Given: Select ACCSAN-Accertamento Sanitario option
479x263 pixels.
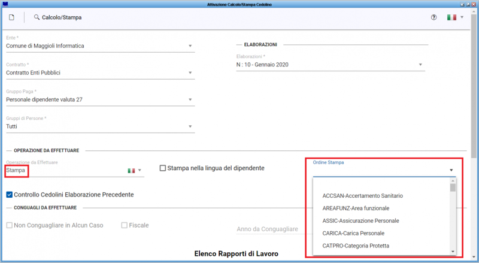Looking at the screenshot, I should [x=362, y=196].
